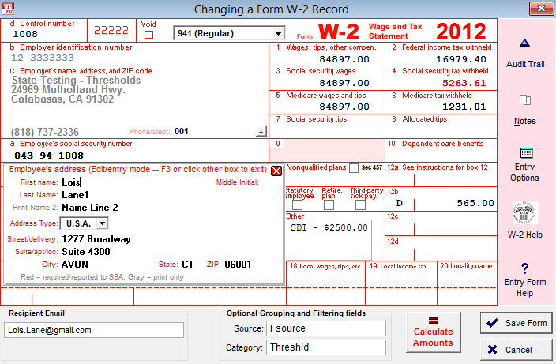Expand the 941 (Regular) dropdown
556x364 pixels.
tap(277, 33)
